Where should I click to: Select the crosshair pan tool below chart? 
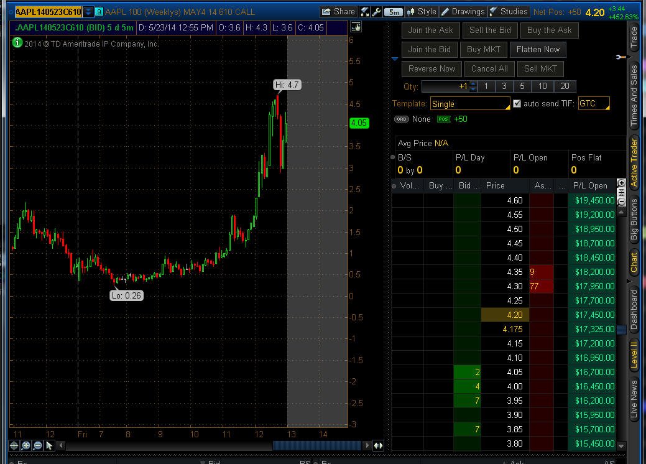pyautogui.click(x=14, y=445)
